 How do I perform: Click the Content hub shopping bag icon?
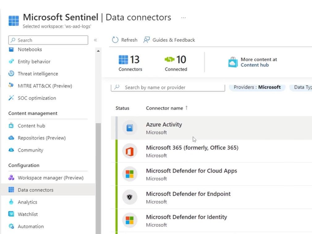[233, 62]
